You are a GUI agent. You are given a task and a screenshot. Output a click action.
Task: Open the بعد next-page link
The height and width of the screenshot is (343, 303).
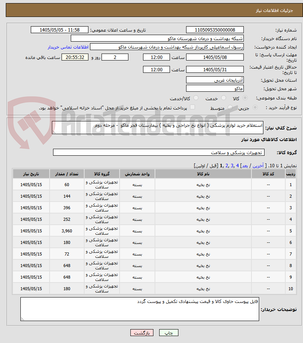click(245, 166)
